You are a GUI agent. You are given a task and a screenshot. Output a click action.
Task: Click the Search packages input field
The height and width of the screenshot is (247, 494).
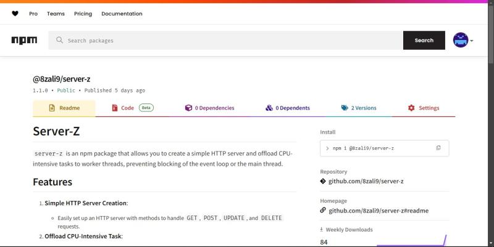(228, 41)
